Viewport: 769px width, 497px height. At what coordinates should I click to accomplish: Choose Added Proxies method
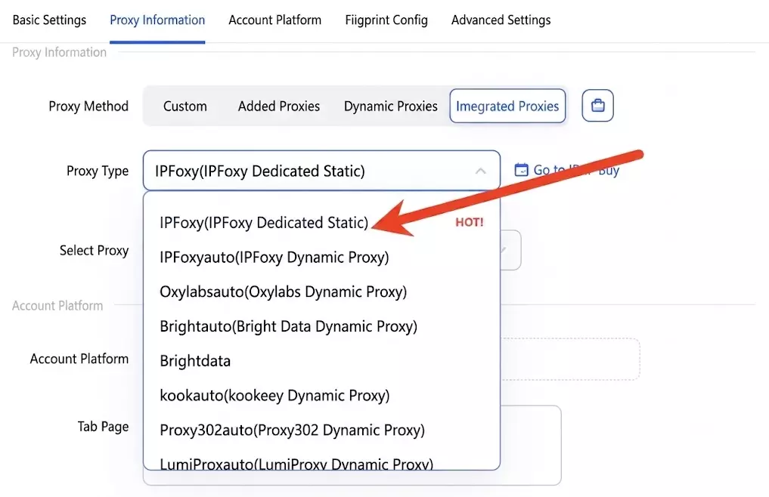pyautogui.click(x=279, y=106)
